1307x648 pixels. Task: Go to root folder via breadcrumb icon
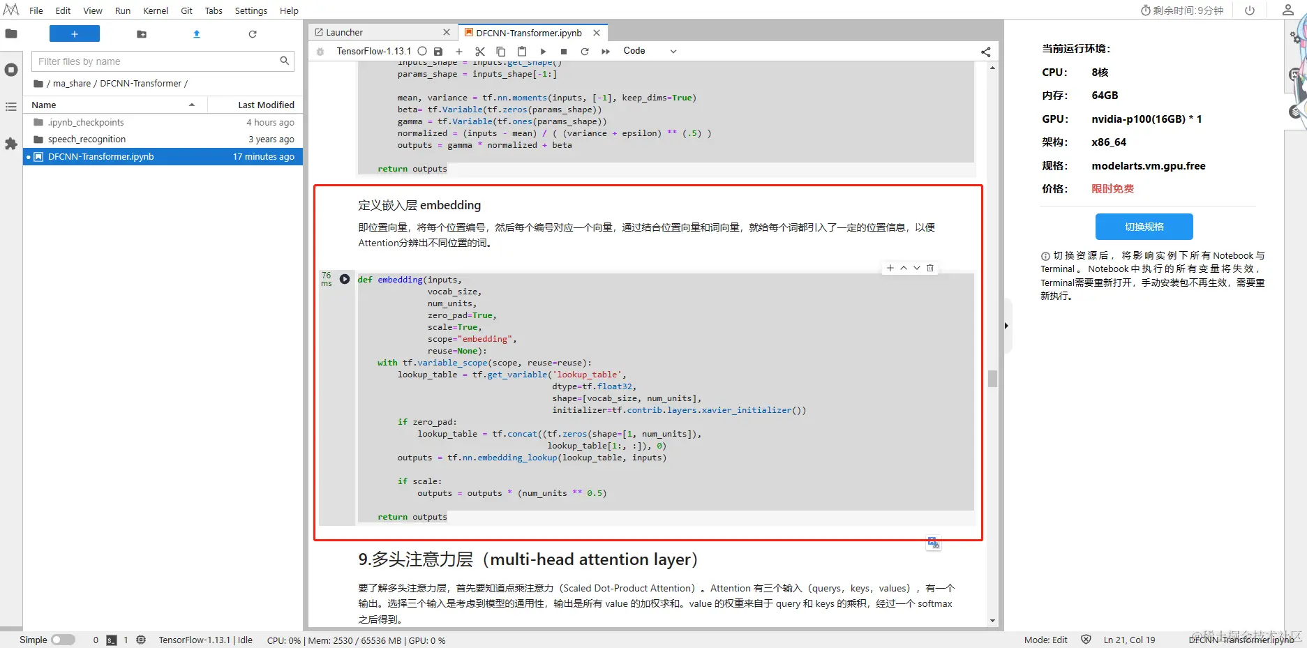38,83
